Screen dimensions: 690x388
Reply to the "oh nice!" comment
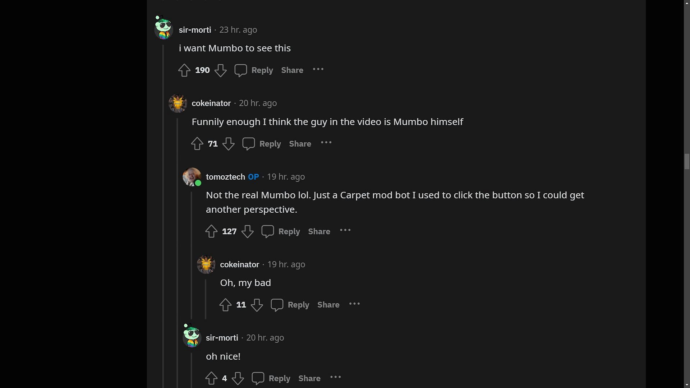279,378
